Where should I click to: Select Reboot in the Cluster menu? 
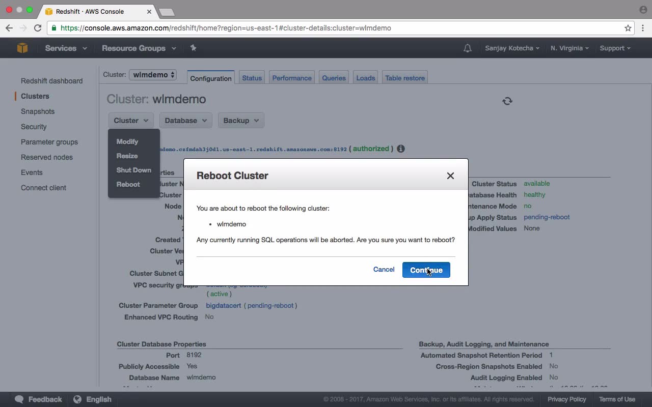coord(128,184)
